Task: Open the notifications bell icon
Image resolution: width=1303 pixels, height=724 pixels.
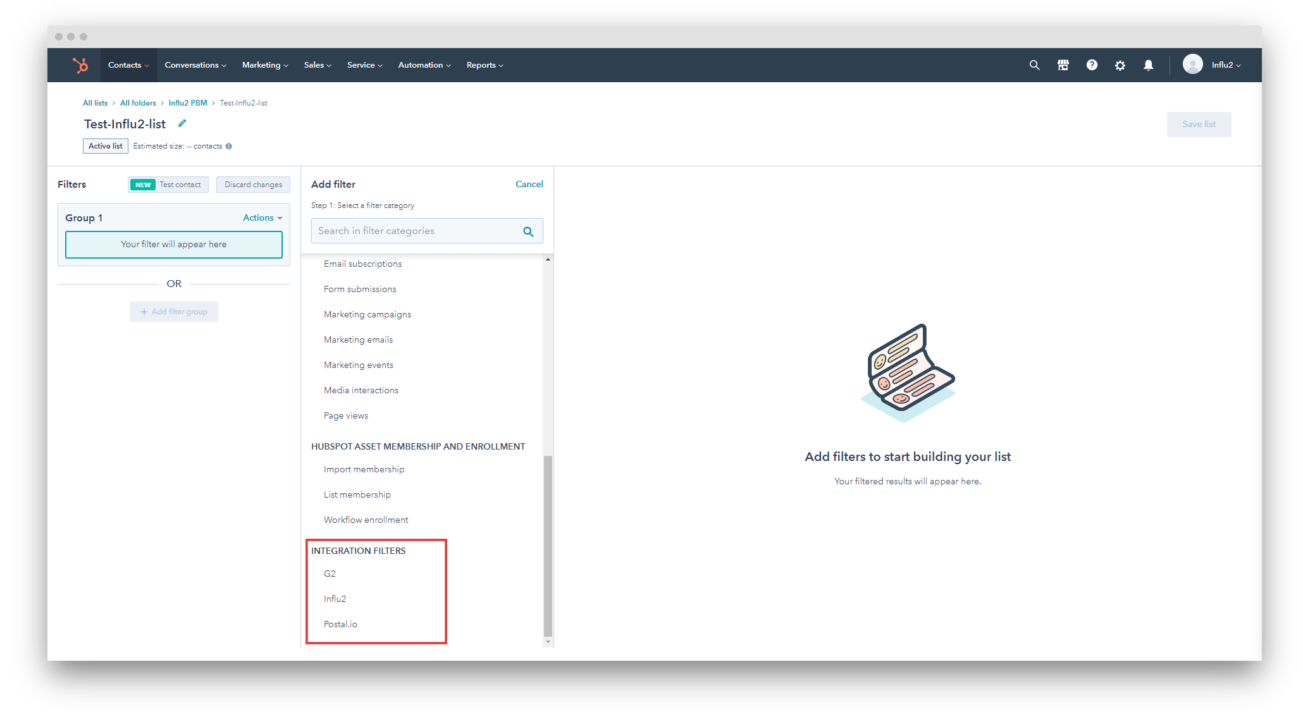Action: point(1148,65)
